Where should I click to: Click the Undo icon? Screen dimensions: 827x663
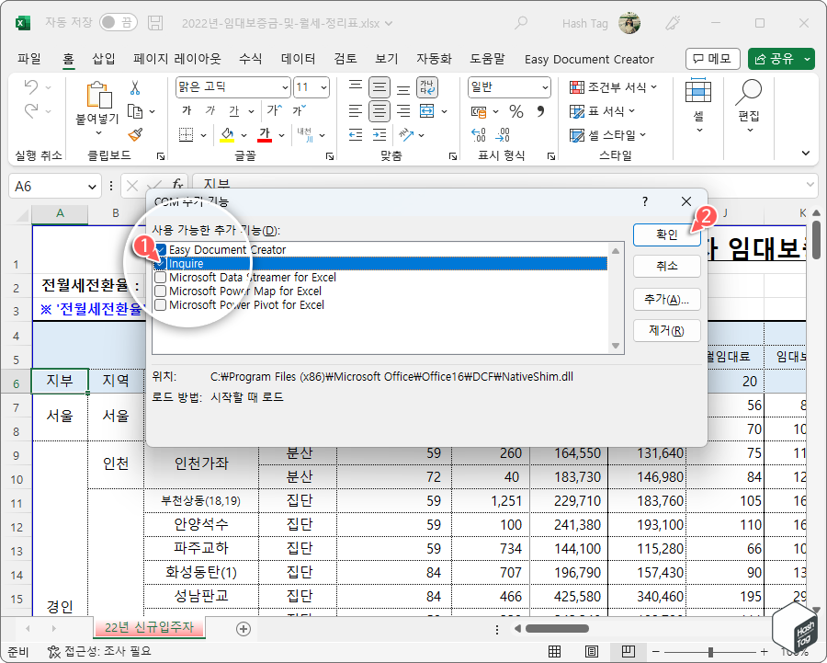31,87
